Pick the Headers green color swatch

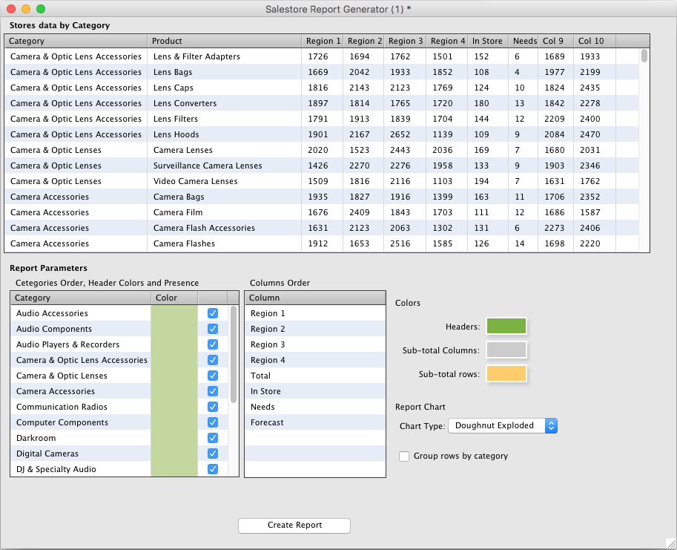pos(506,327)
